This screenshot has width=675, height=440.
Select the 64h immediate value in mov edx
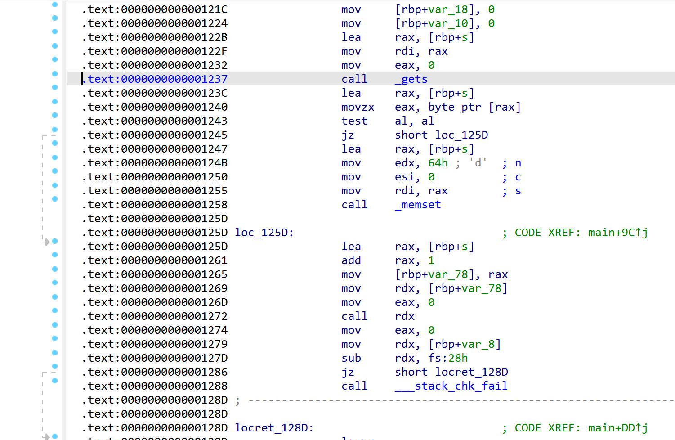[x=438, y=163]
